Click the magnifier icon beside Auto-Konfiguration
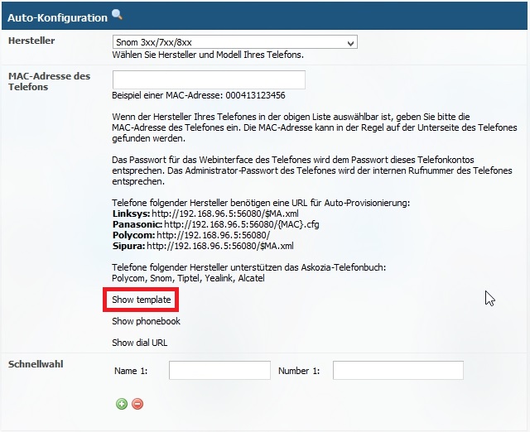 (117, 15)
